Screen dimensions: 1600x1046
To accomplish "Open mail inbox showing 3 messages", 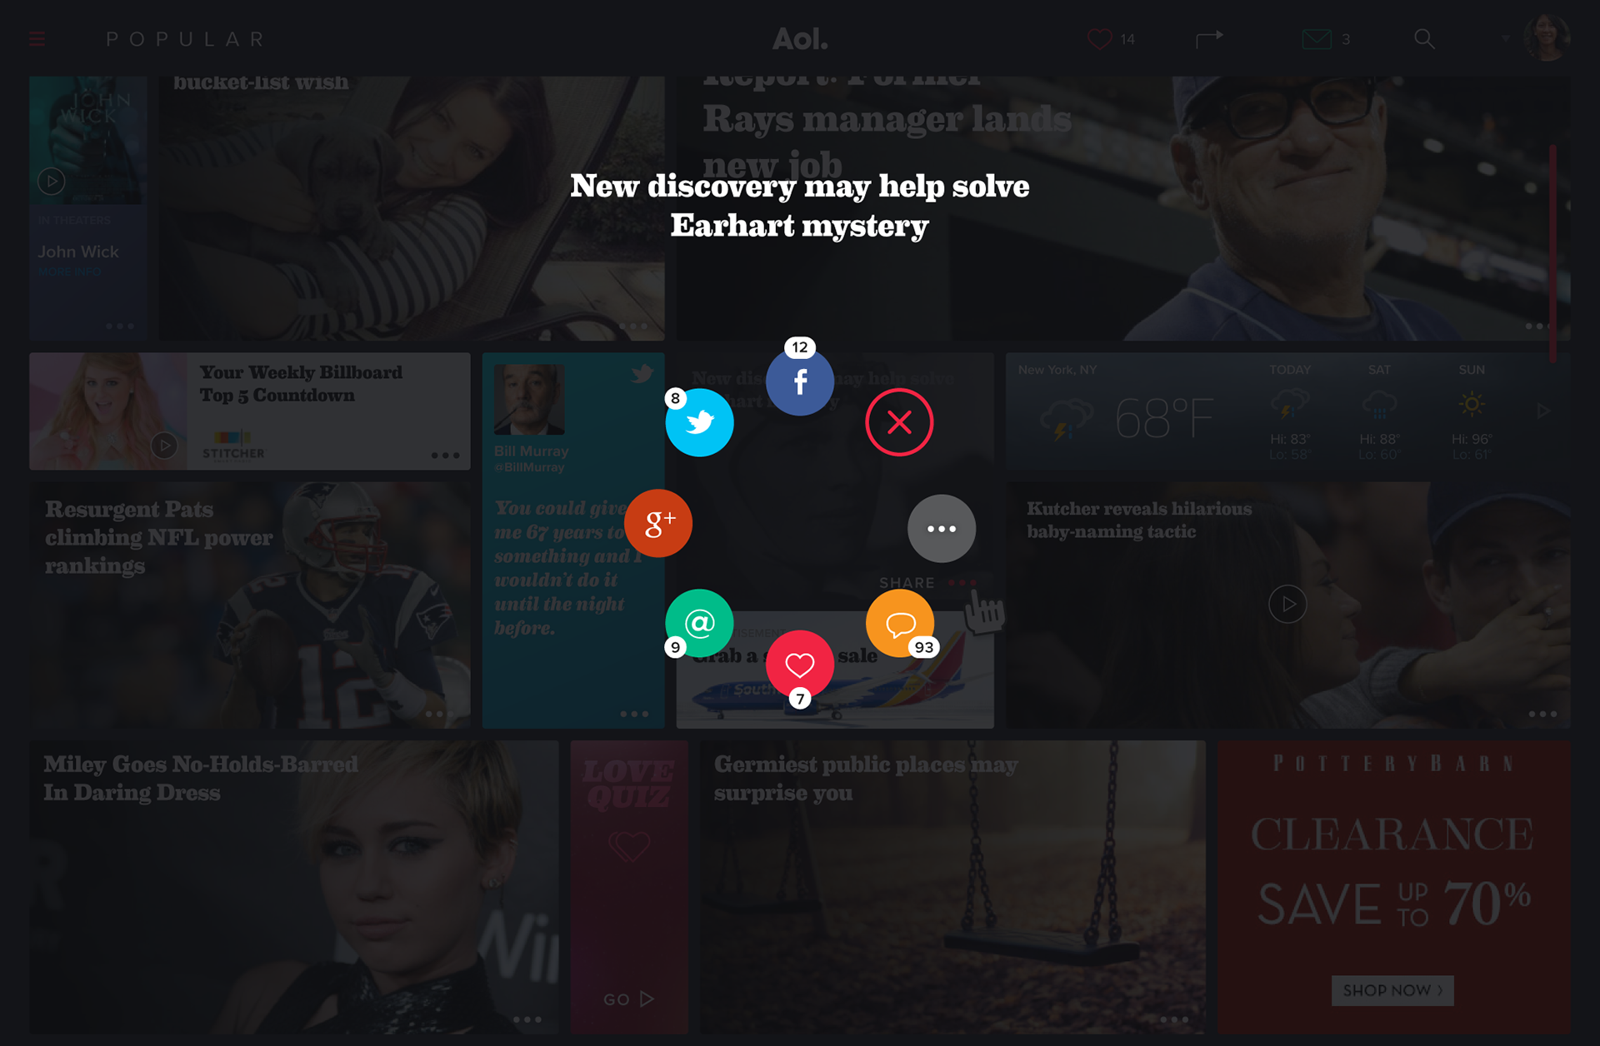I will point(1326,39).
